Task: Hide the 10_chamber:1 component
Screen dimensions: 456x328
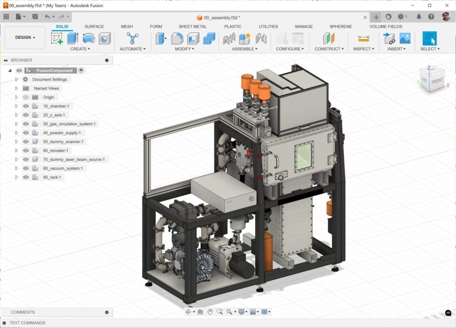Action: (26, 106)
